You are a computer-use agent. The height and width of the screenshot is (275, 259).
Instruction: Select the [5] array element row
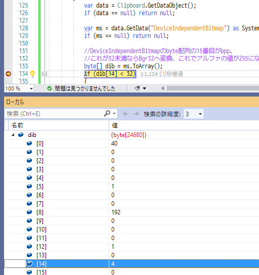(x=134, y=187)
